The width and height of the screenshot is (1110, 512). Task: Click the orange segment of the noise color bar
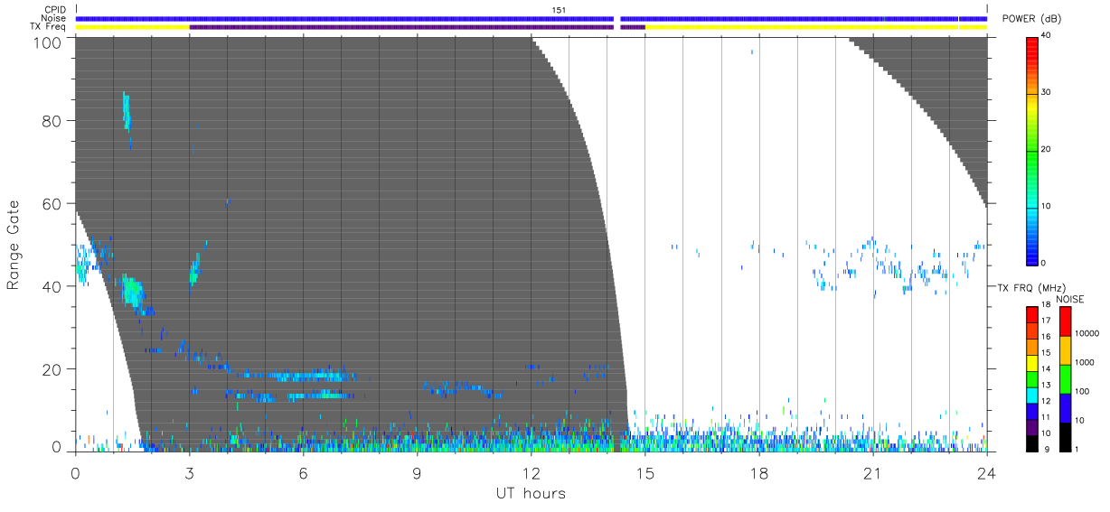pos(1065,350)
